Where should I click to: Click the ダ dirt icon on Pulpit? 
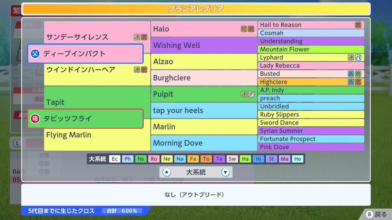click(x=251, y=94)
